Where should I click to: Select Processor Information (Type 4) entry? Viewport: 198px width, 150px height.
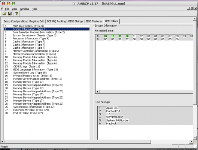[31, 39]
